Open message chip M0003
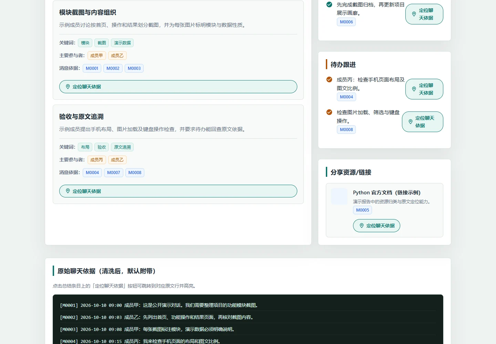496x344 pixels. (134, 68)
